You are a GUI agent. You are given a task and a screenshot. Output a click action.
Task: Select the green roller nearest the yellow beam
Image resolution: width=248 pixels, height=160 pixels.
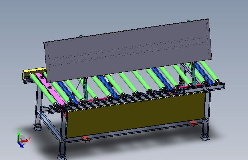pyautogui.click(x=43, y=90)
